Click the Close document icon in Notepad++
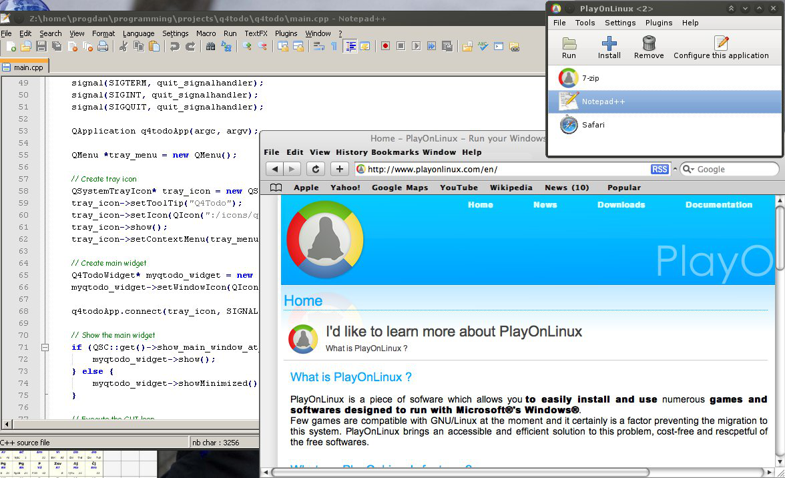785x478 pixels. (72, 47)
